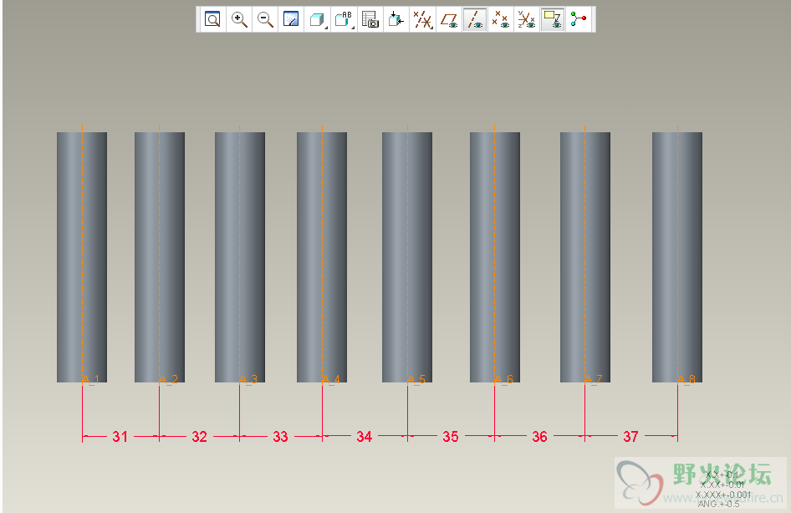Viewport: 791px width, 513px height.
Task: Open the Display Style cube menu
Action: [317, 19]
